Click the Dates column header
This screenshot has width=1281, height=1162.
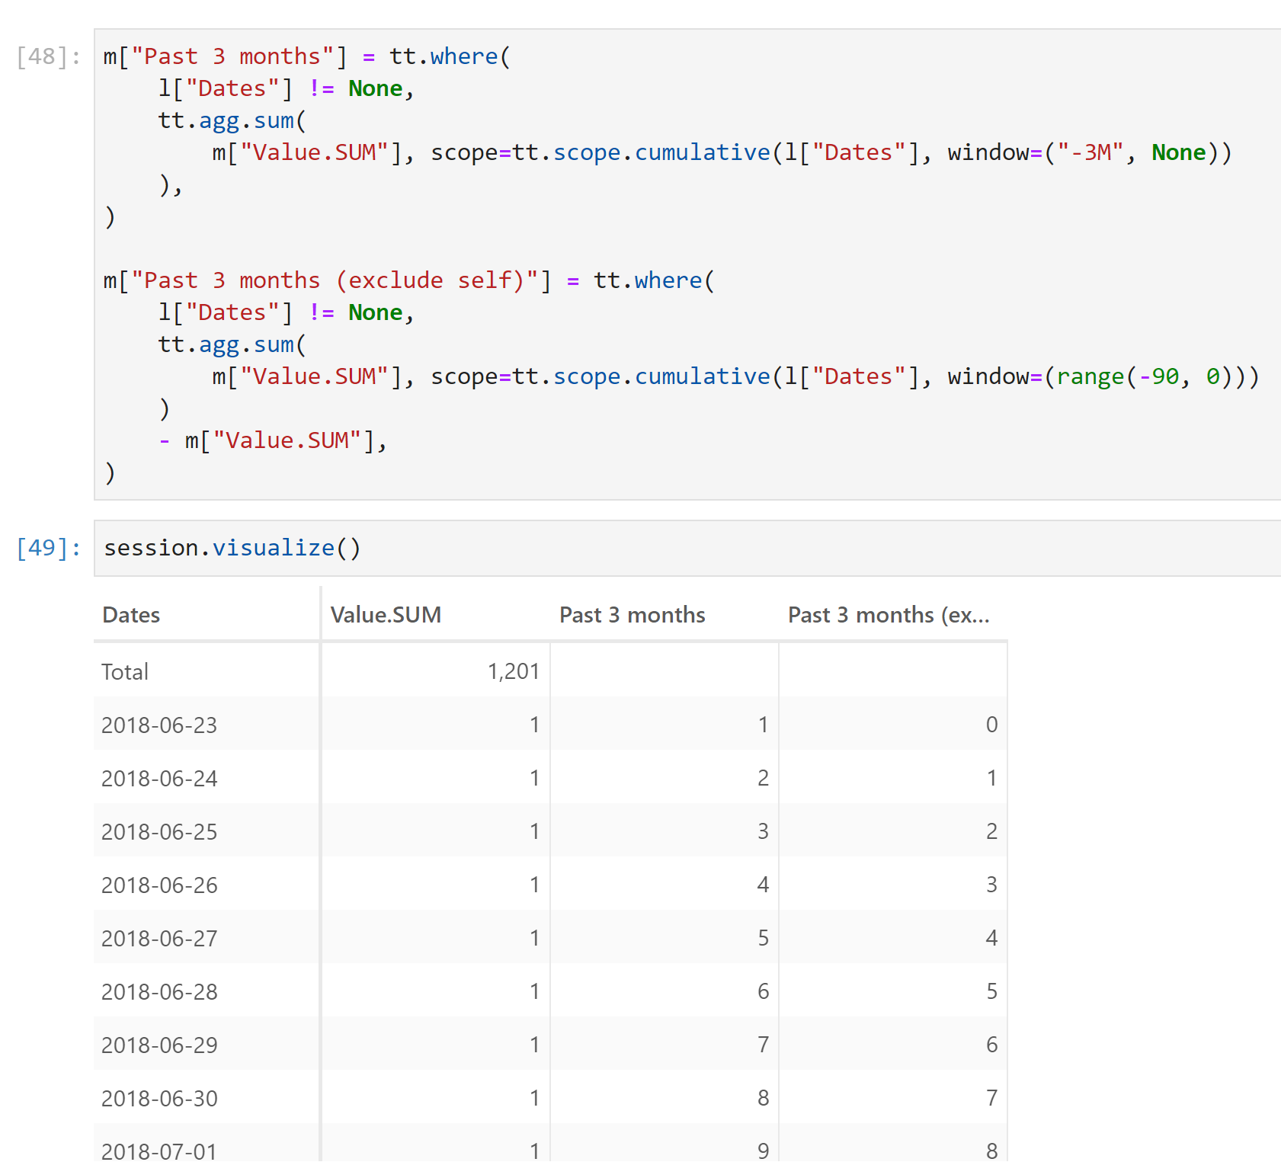(x=130, y=615)
